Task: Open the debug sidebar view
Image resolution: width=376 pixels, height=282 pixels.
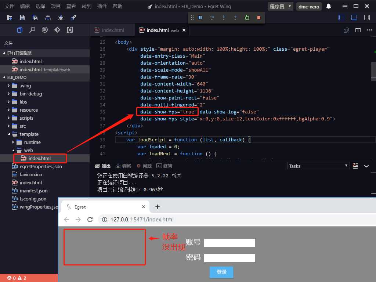Action: point(44,30)
